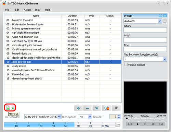This screenshot has width=171, height=132.
Task: Stop the preview playback
Action: 153,124
